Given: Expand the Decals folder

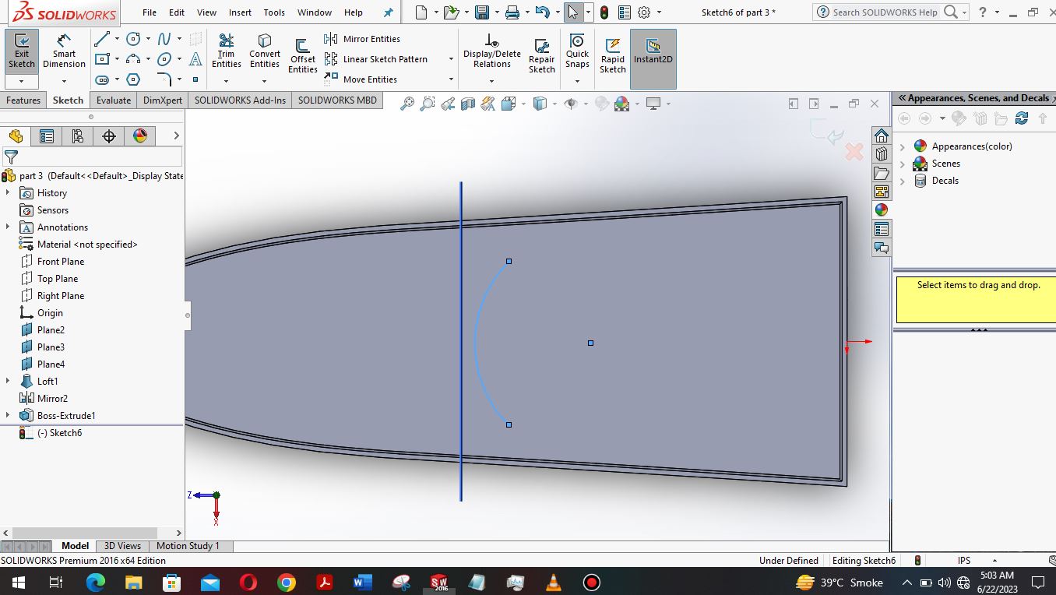Looking at the screenshot, I should pyautogui.click(x=903, y=181).
